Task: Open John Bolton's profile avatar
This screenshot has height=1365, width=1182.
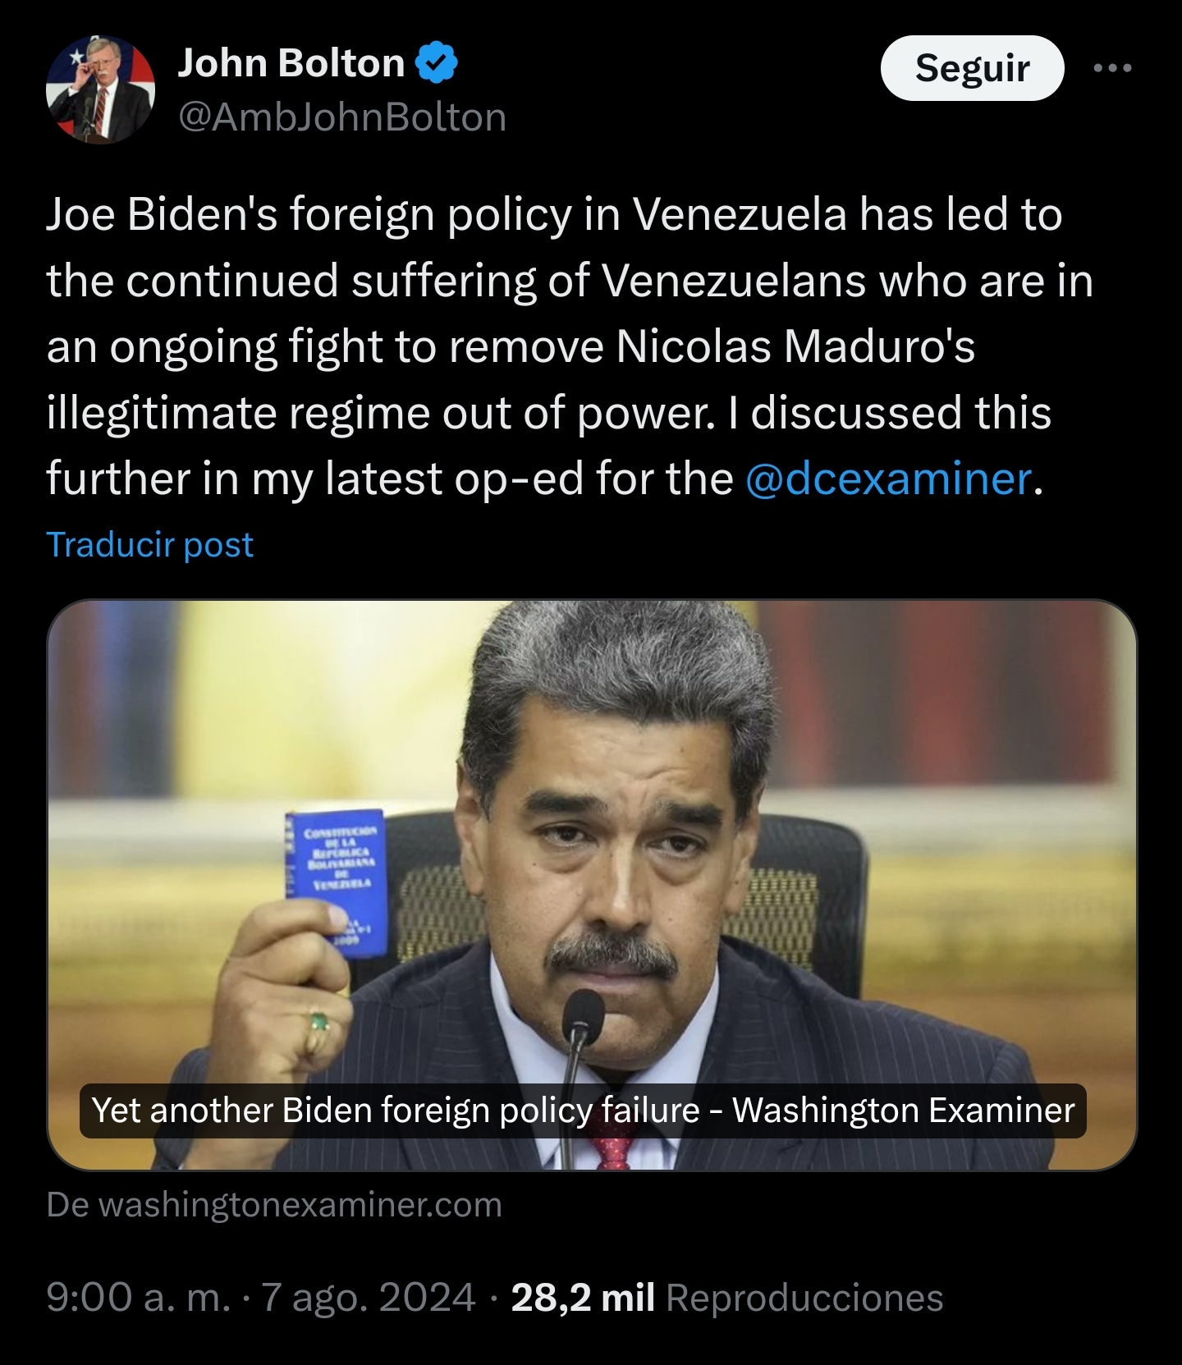Action: (x=100, y=90)
